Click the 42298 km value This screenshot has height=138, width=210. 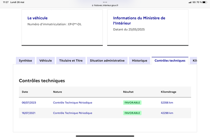point(167,113)
